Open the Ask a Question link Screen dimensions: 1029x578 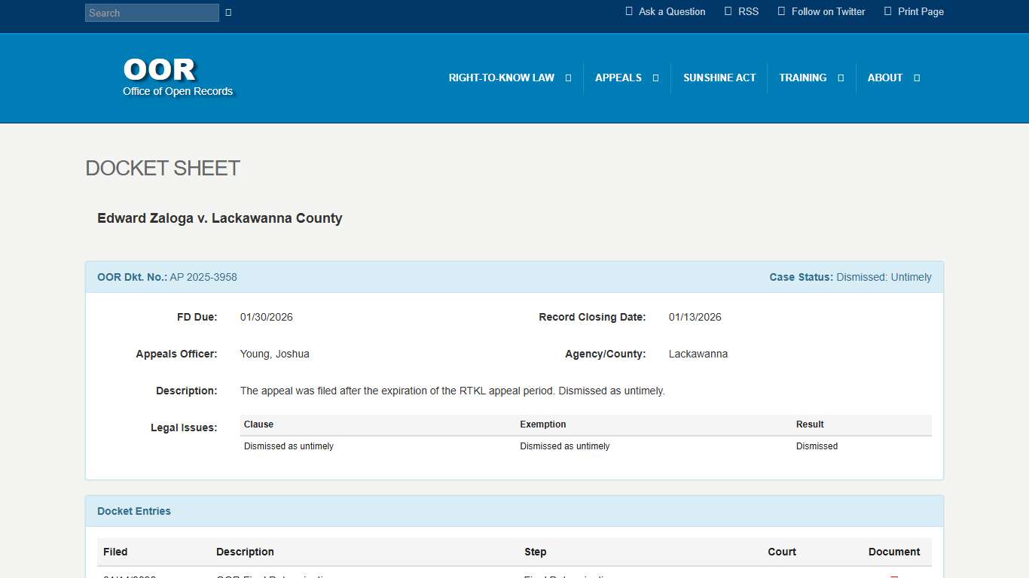tap(671, 11)
